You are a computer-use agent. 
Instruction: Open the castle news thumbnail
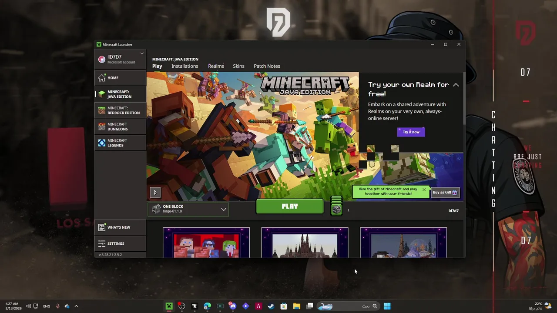coord(305,243)
